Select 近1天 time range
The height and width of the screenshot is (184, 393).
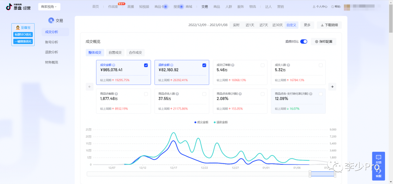pos(250,25)
